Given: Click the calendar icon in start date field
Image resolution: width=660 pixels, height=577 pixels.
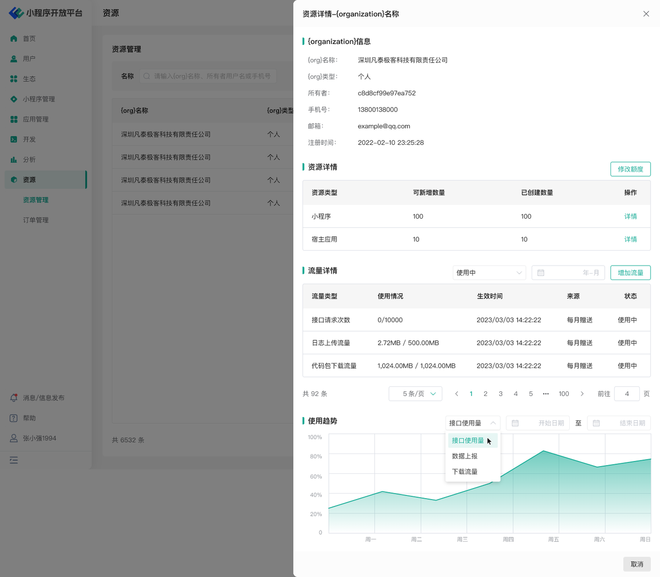Looking at the screenshot, I should [x=515, y=423].
